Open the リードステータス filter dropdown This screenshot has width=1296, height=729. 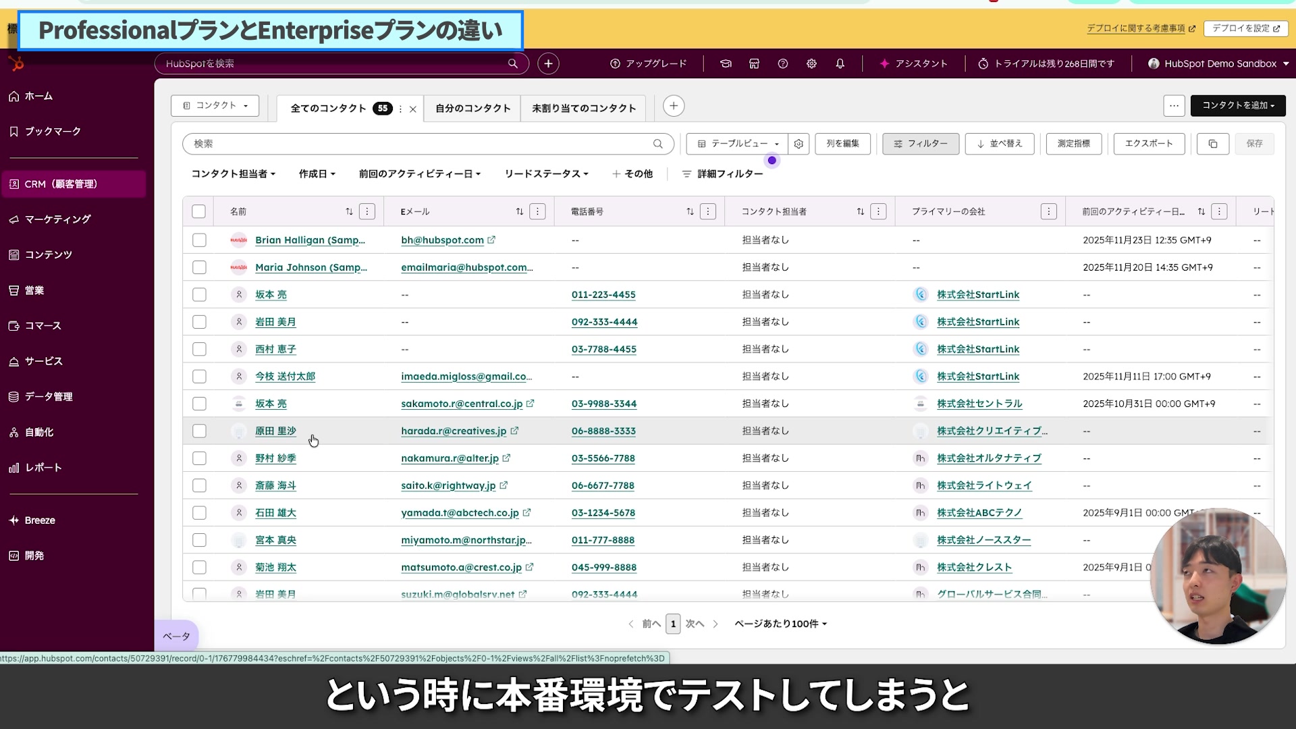tap(546, 174)
